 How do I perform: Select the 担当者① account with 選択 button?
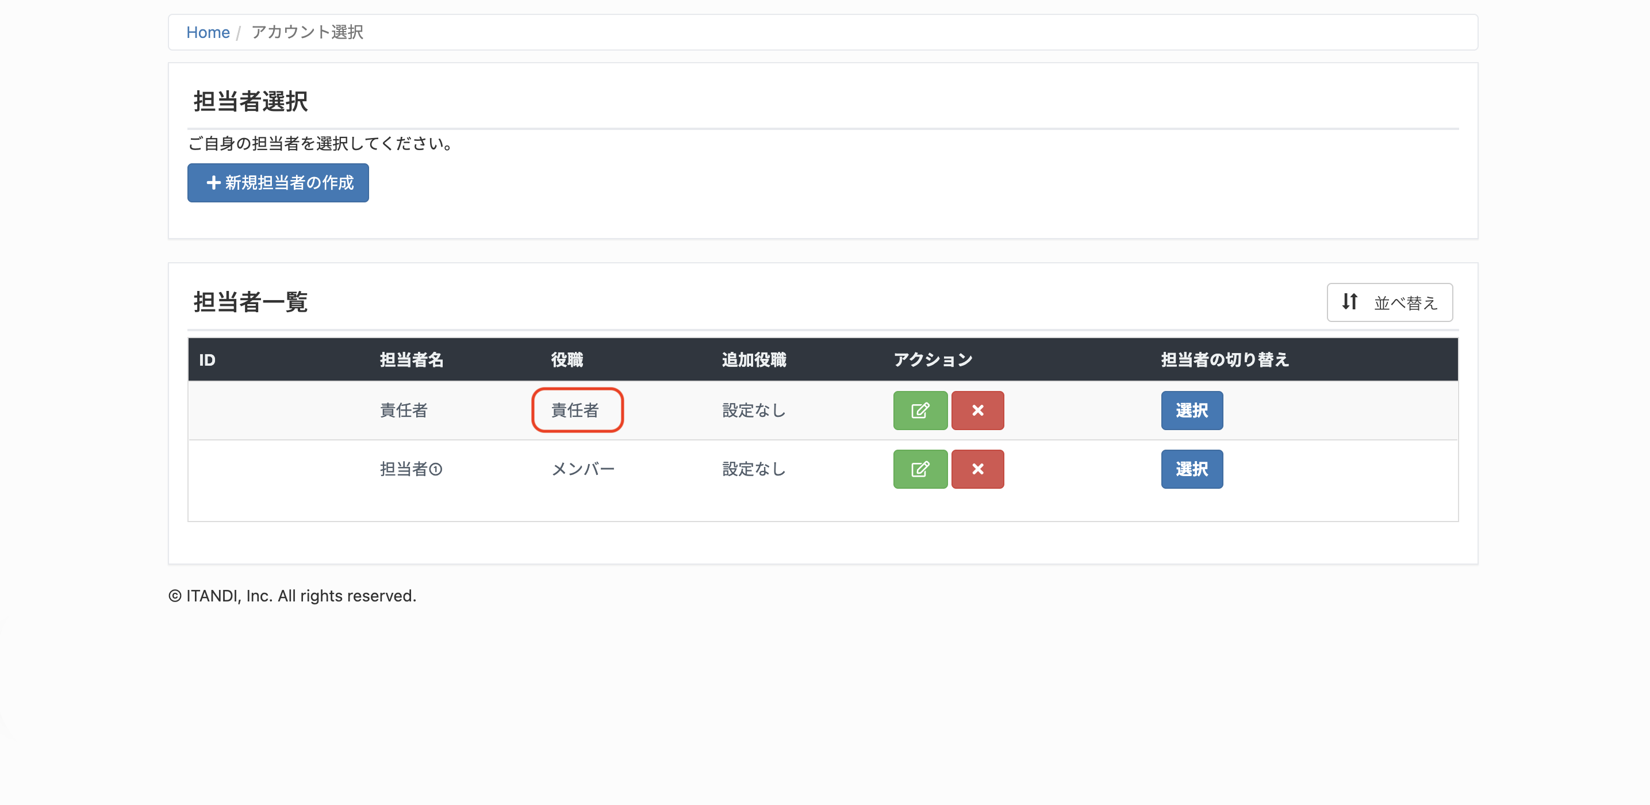[x=1192, y=469]
